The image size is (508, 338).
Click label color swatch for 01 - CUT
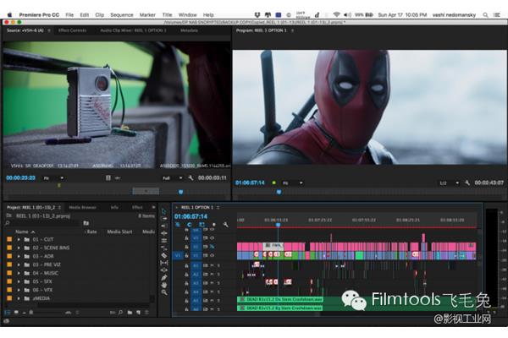pos(9,239)
